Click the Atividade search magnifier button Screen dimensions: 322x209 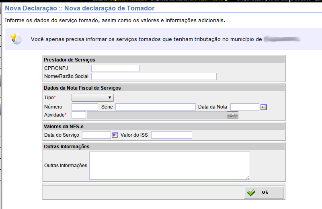(232, 115)
